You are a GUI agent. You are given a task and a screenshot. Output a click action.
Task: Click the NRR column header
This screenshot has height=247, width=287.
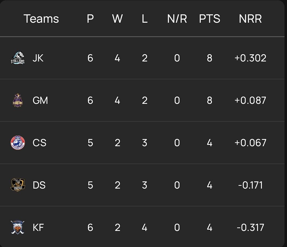click(x=250, y=19)
